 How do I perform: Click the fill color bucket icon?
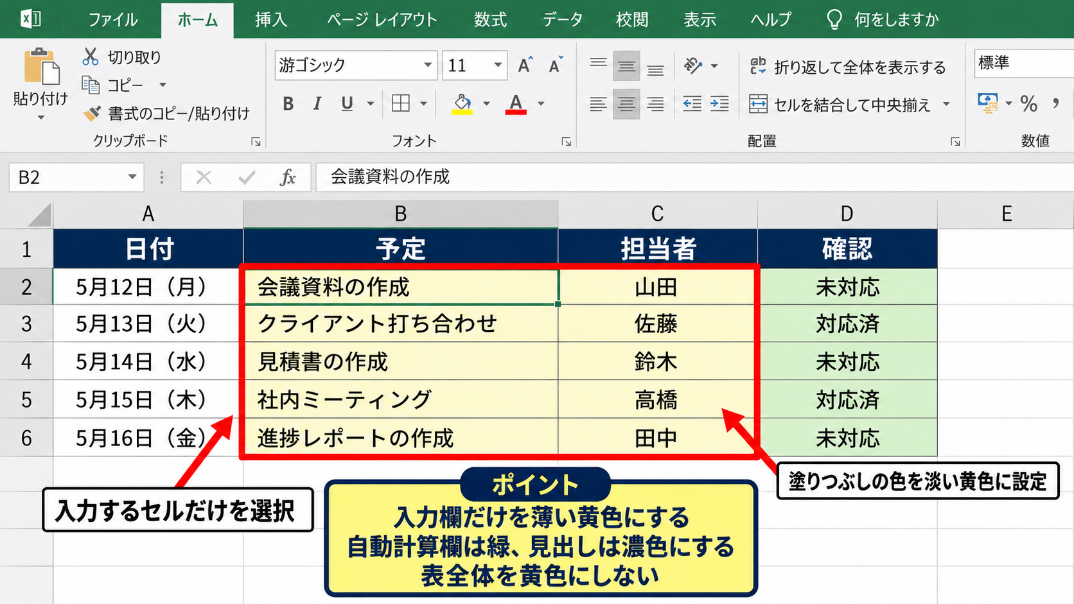click(462, 104)
